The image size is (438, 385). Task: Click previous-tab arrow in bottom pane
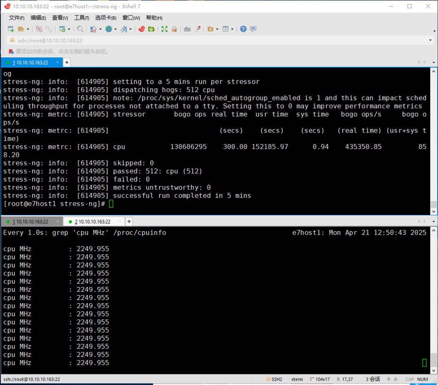click(x=418, y=221)
